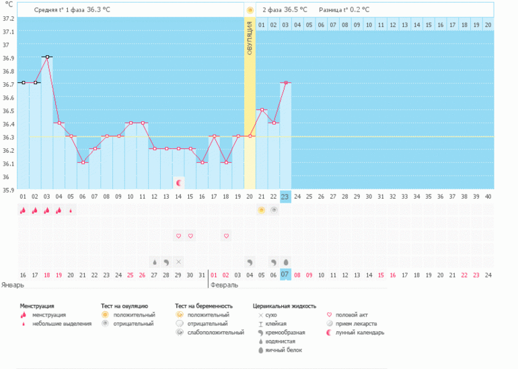The height and width of the screenshot is (369, 518).
Task: Click the лунный календарь legend moon icon
Action: point(329,333)
